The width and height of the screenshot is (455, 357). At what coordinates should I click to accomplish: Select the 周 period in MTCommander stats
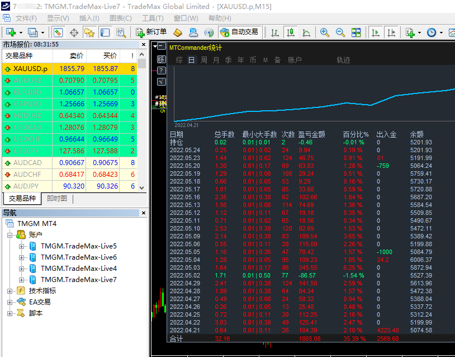(204, 60)
